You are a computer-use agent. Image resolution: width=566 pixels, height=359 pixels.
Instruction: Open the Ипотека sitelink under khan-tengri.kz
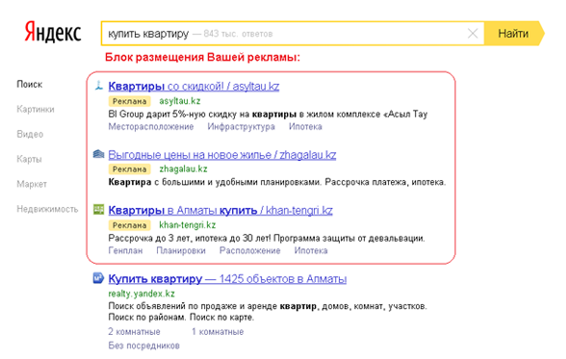311,250
